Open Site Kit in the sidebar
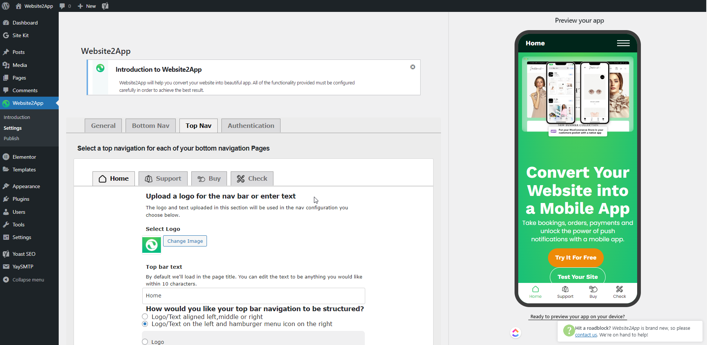Viewport: 707px width, 345px height. coord(29,35)
